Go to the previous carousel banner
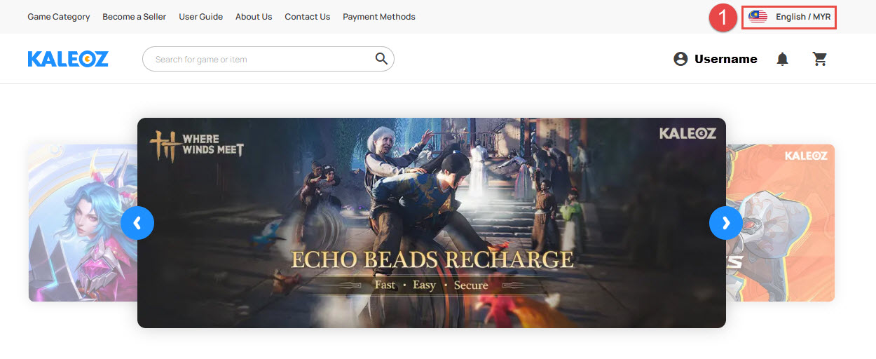Image resolution: width=876 pixels, height=359 pixels. click(x=137, y=223)
